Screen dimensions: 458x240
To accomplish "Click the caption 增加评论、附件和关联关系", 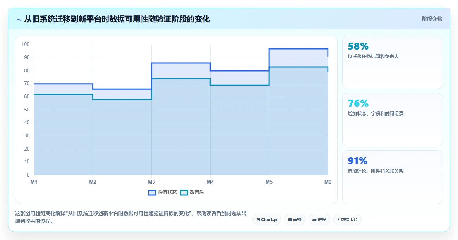I will (x=375, y=171).
